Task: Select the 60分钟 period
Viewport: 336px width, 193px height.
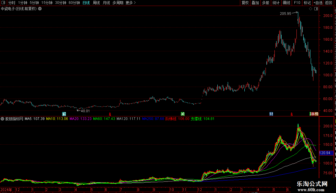Action: tap(74, 3)
